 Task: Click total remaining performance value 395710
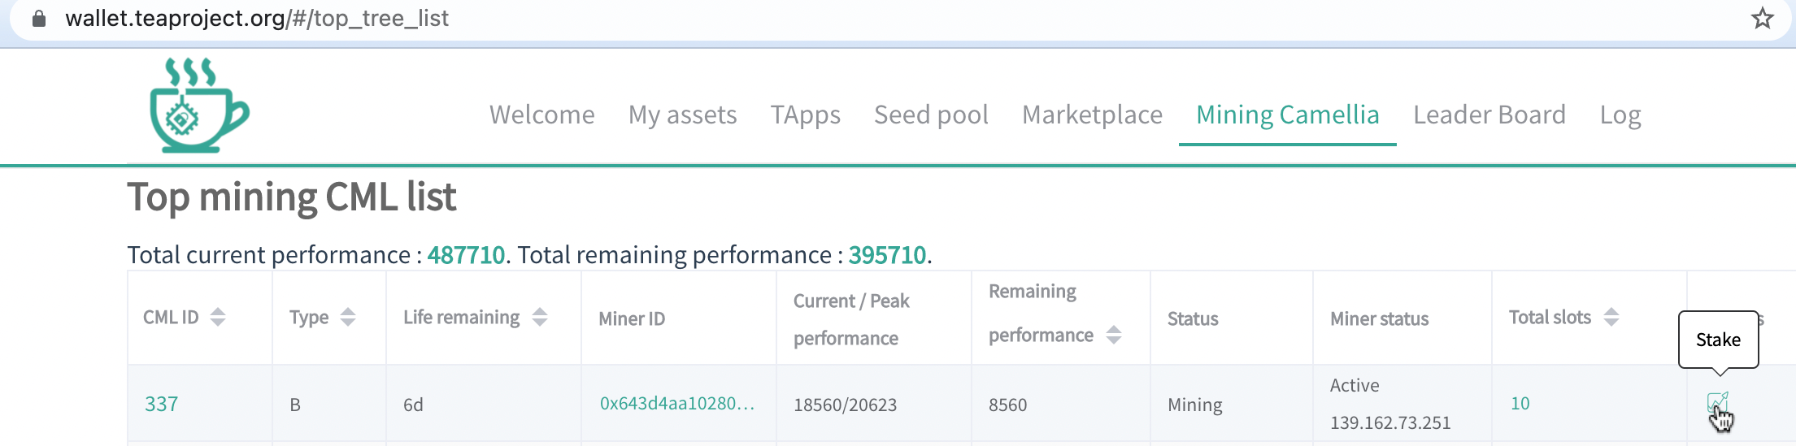point(887,255)
